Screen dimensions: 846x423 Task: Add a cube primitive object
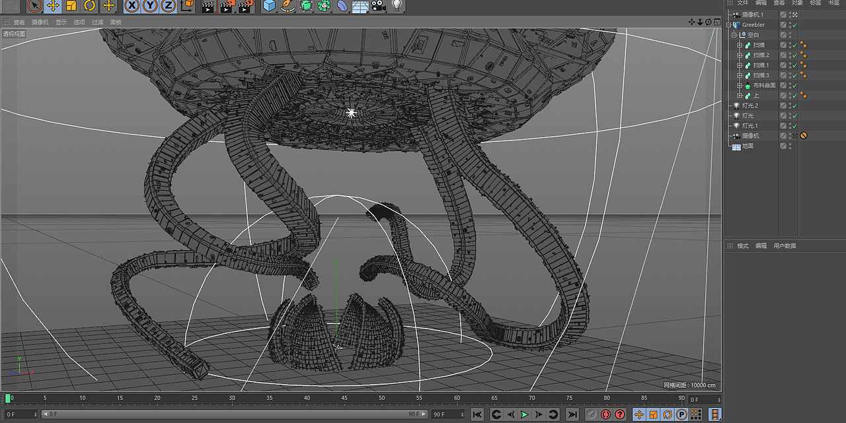(269, 6)
